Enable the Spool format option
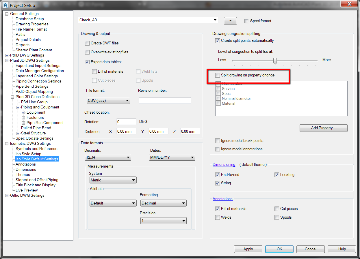Screen dimensions: 360x259 click(x=247, y=21)
